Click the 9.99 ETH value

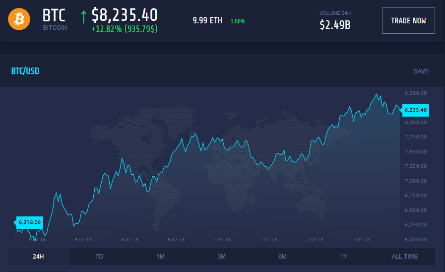[207, 20]
